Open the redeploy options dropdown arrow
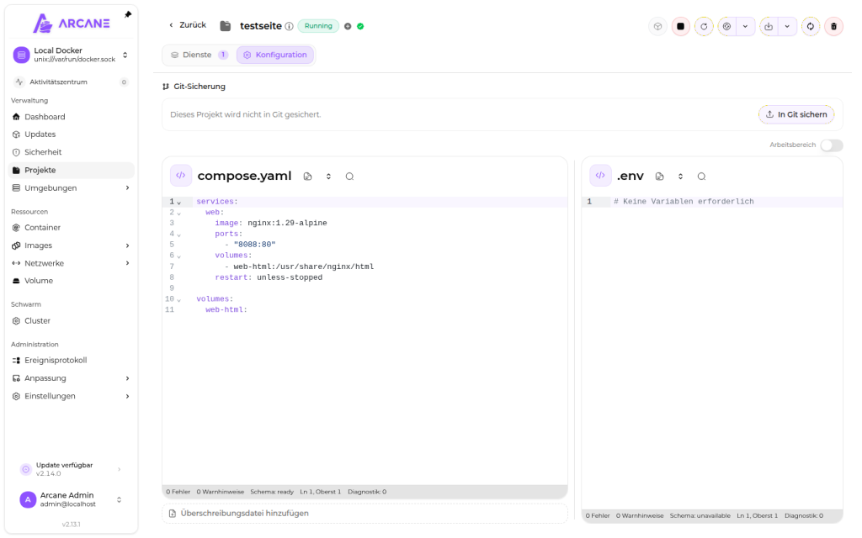862x538 pixels. pyautogui.click(x=746, y=26)
